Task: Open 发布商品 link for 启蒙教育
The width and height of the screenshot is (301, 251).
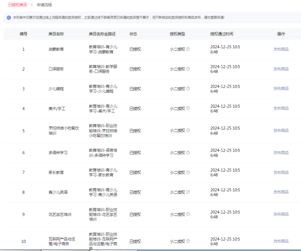Action: 281,49
